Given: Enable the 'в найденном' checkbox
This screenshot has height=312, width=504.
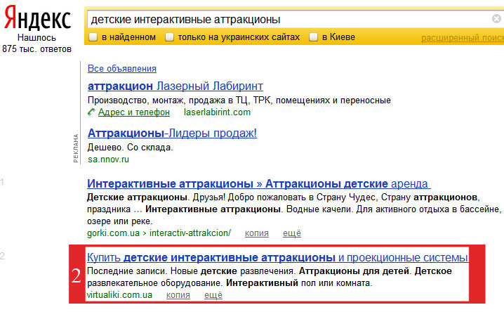Looking at the screenshot, I should pos(93,37).
